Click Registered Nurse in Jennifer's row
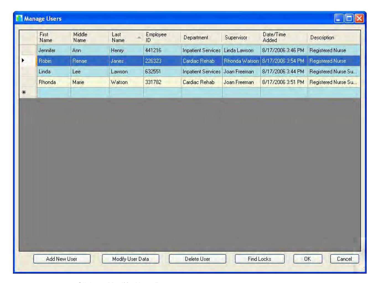378x283 pixels. pos(334,51)
